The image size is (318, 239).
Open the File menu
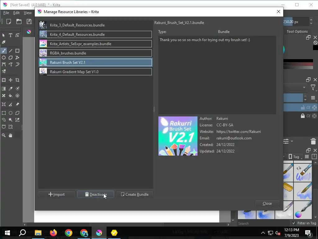(6, 13)
